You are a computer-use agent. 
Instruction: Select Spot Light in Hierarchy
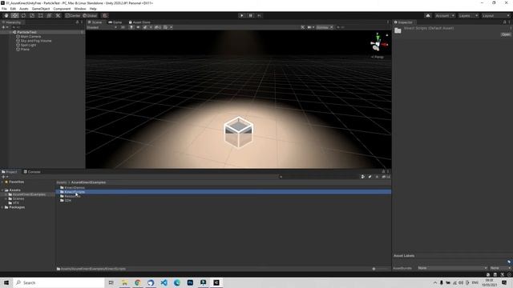coord(28,45)
